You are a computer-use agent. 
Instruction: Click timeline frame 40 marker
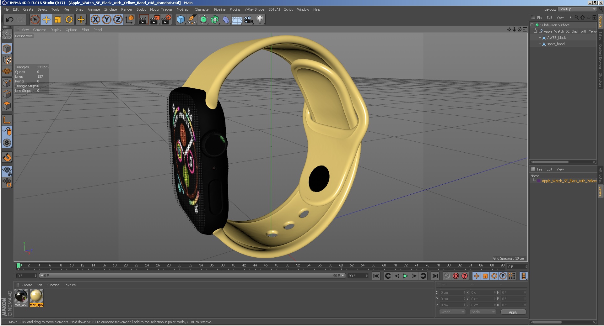233,266
